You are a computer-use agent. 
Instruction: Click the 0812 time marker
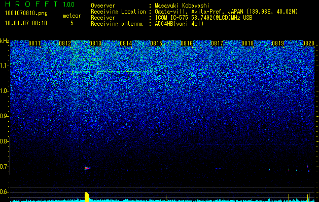(65, 43)
